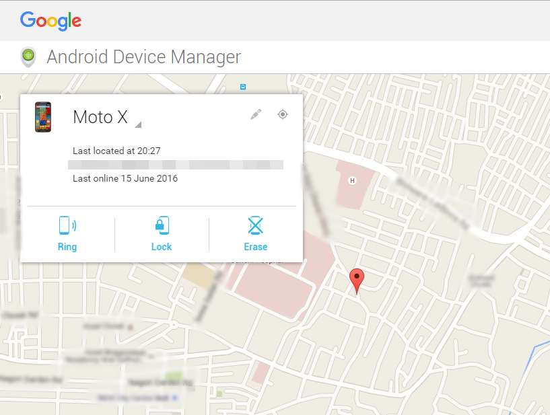Click the Moto X phone thumbnail
Image resolution: width=550 pixels, height=415 pixels.
tap(43, 117)
